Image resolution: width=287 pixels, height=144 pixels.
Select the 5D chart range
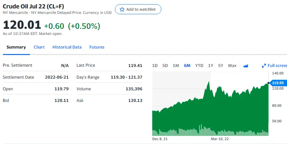tap(165, 66)
